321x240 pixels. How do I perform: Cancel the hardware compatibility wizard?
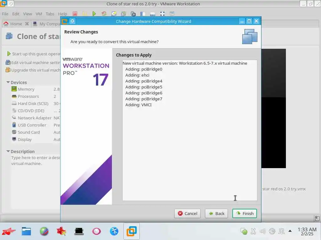point(187,213)
